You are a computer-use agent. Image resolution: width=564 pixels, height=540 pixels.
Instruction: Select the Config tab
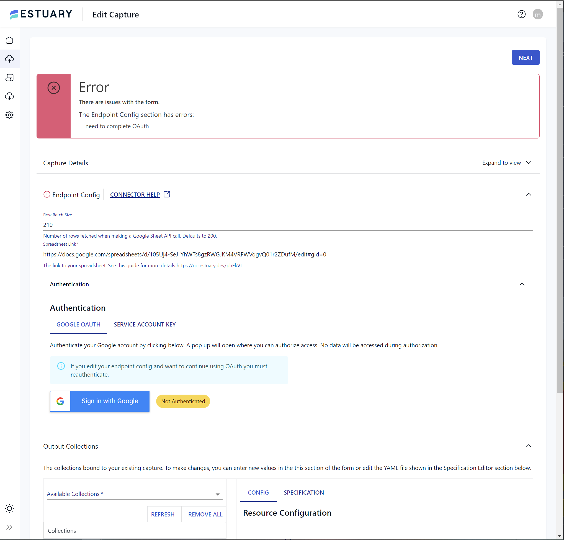pyautogui.click(x=258, y=493)
